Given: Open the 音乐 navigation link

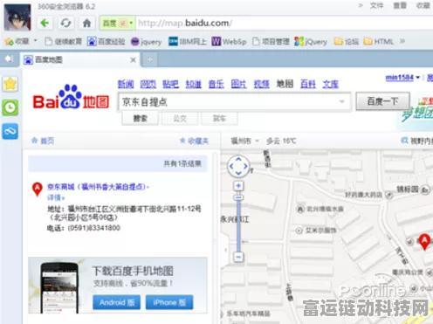Looking at the screenshot, I should 216,84.
